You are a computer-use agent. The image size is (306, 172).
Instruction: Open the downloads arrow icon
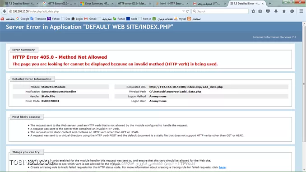(x=276, y=11)
